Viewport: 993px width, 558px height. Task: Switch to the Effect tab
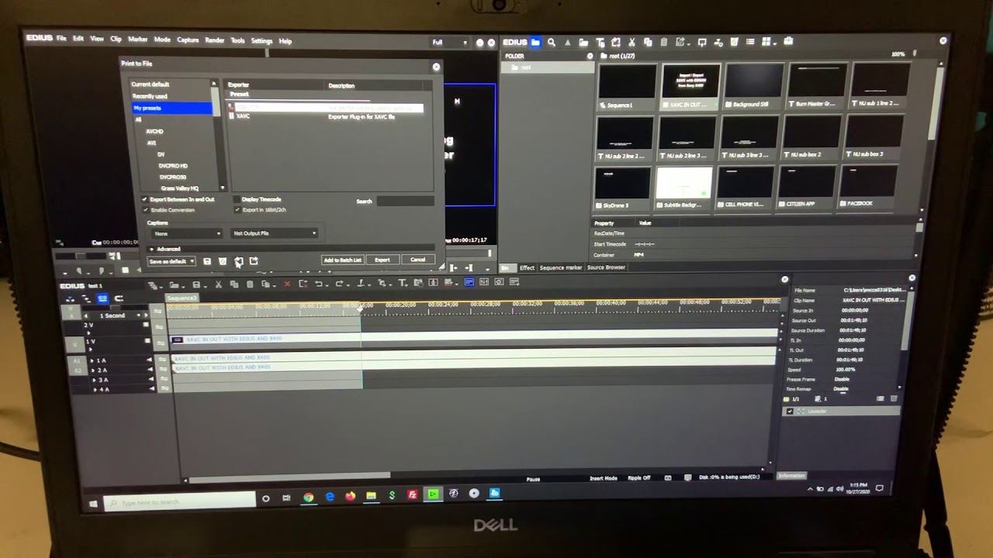click(527, 268)
